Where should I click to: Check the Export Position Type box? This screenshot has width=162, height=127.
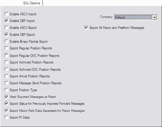coord(6,90)
